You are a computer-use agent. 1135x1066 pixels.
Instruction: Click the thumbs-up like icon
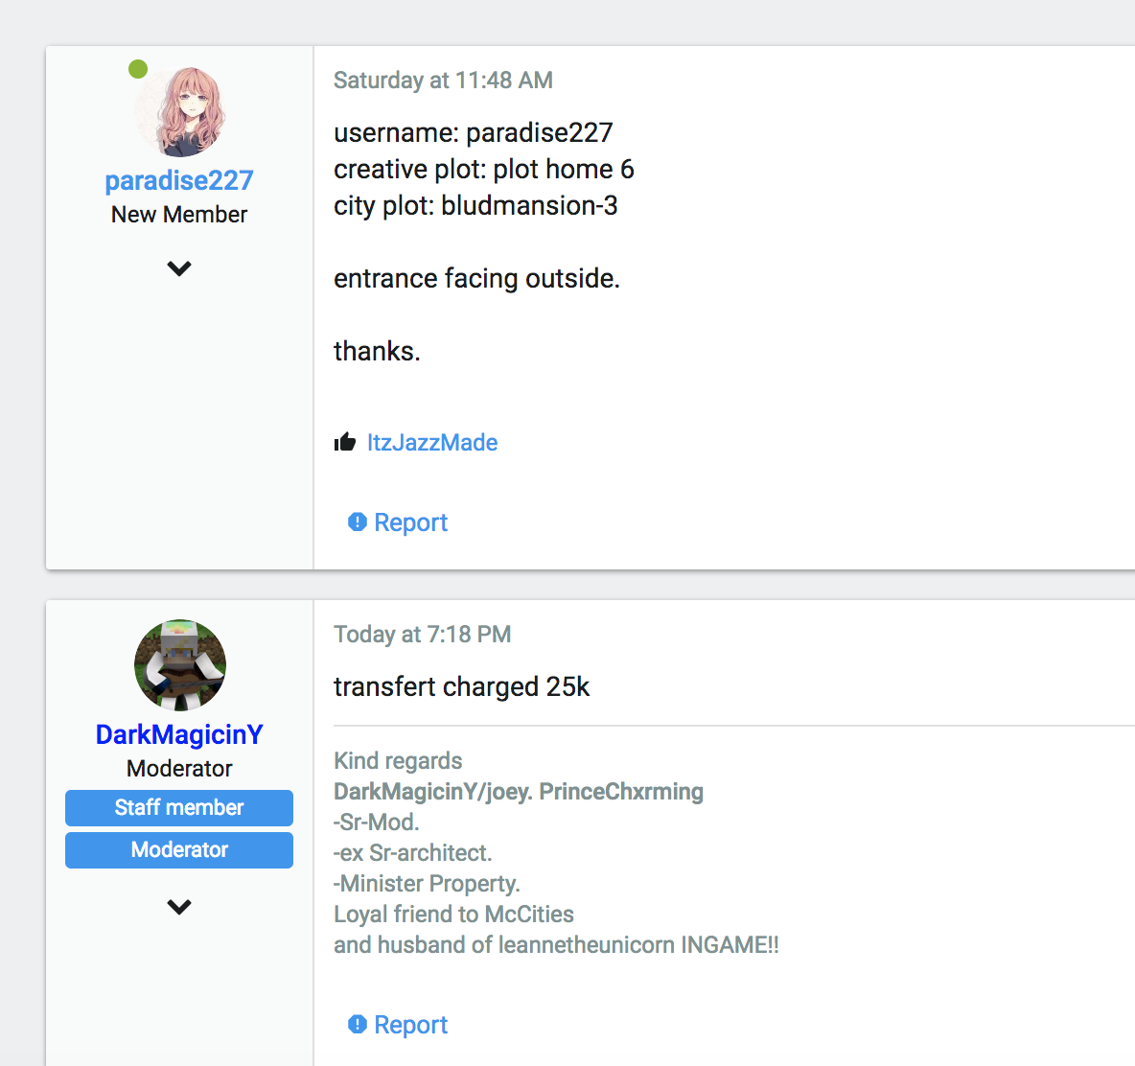click(345, 442)
